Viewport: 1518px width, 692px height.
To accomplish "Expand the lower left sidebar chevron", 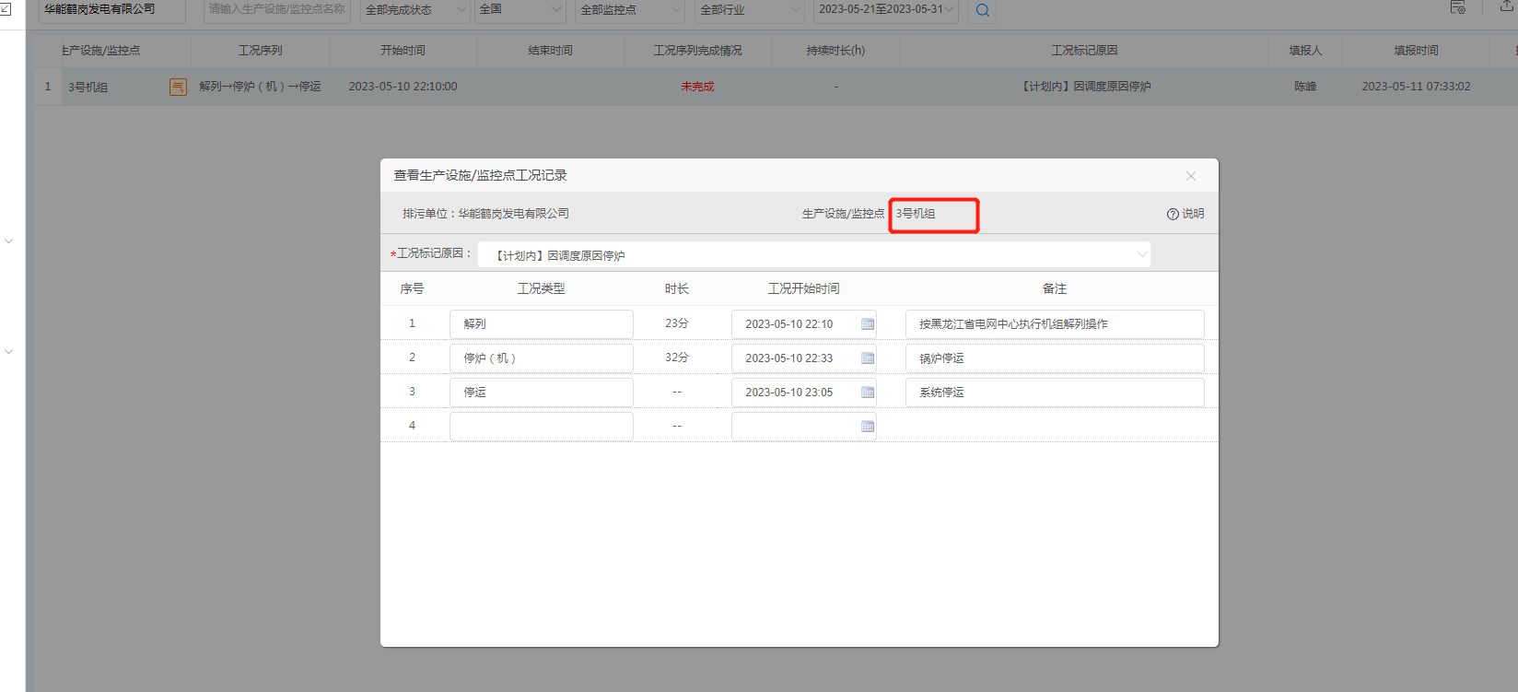I will point(9,352).
